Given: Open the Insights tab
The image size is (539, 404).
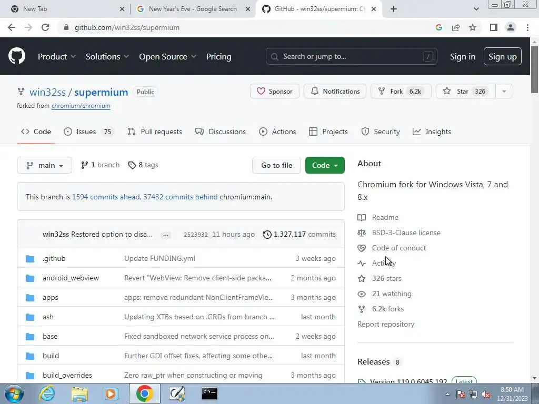Looking at the screenshot, I should [432, 132].
